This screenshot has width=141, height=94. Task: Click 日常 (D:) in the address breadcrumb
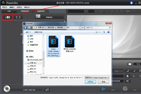point(41,27)
